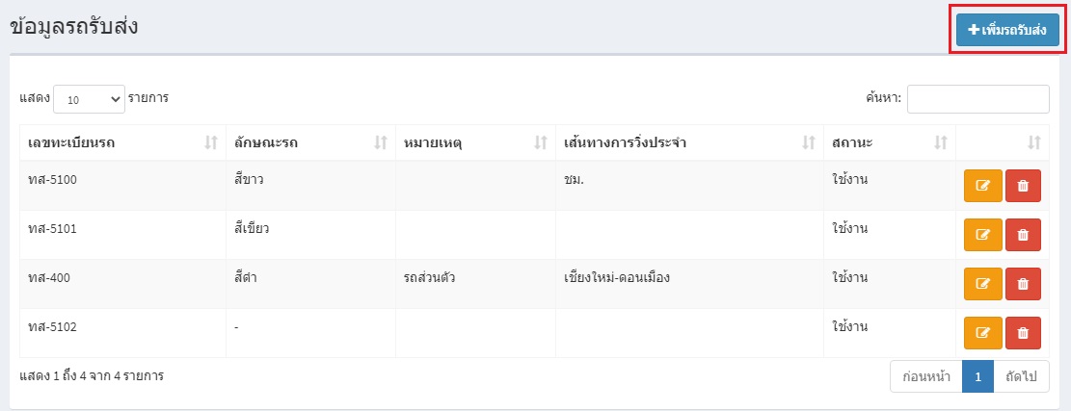
Task: Delete the ทส-5100 row
Action: (1023, 186)
